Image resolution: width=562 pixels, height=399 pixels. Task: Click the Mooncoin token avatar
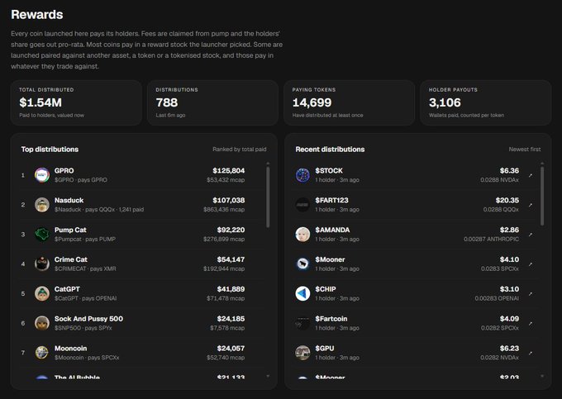click(x=42, y=353)
